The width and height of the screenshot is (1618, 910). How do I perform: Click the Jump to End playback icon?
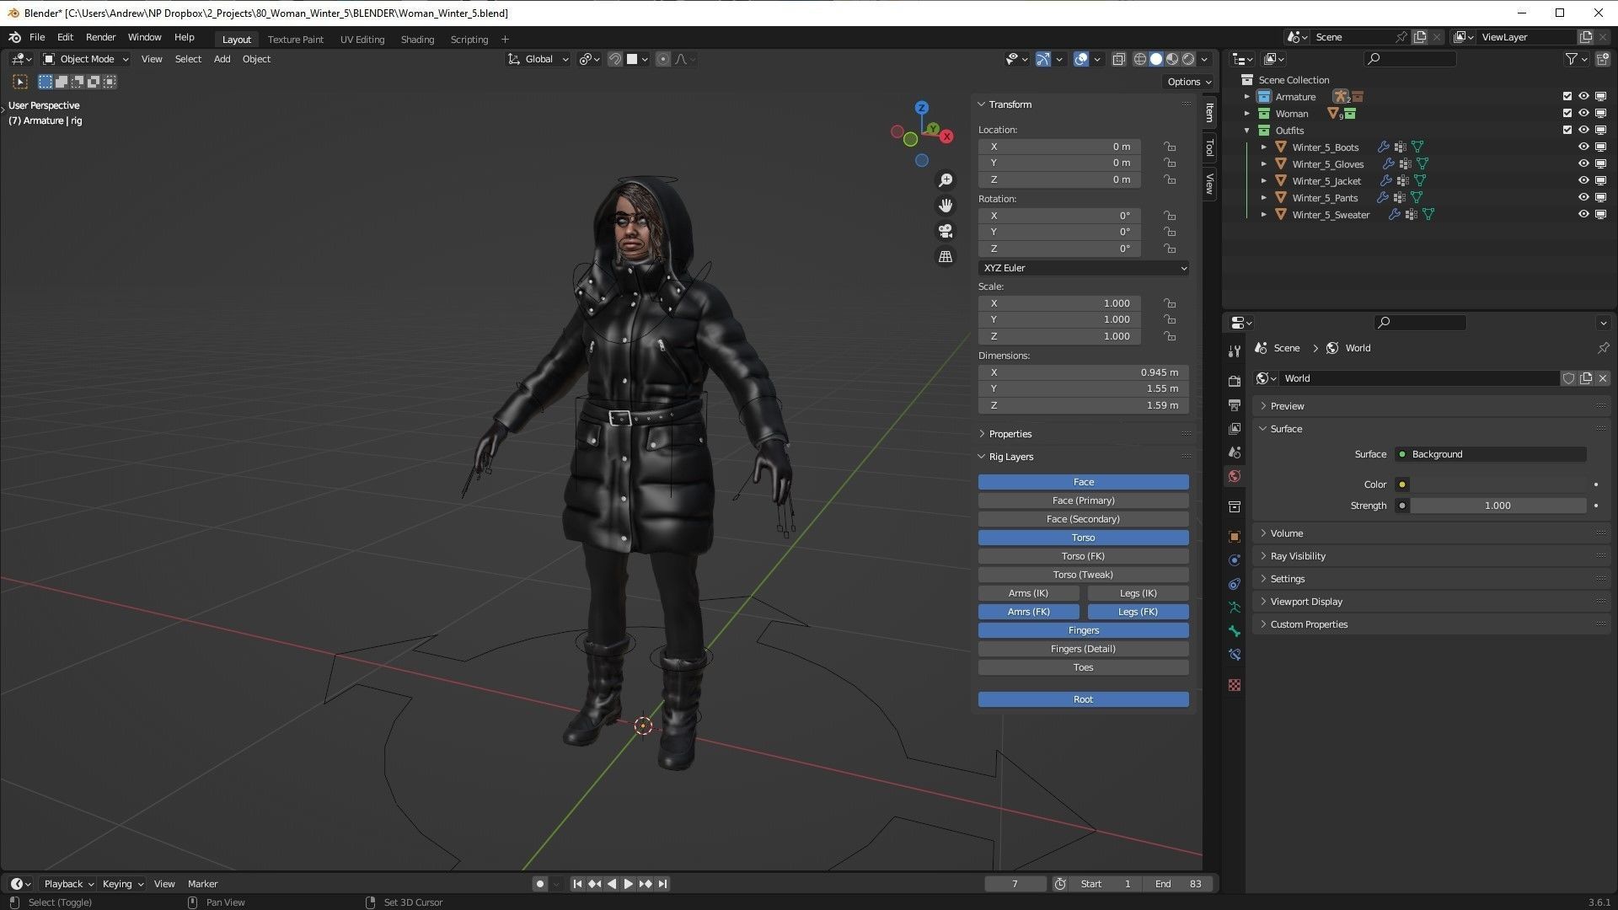(663, 884)
